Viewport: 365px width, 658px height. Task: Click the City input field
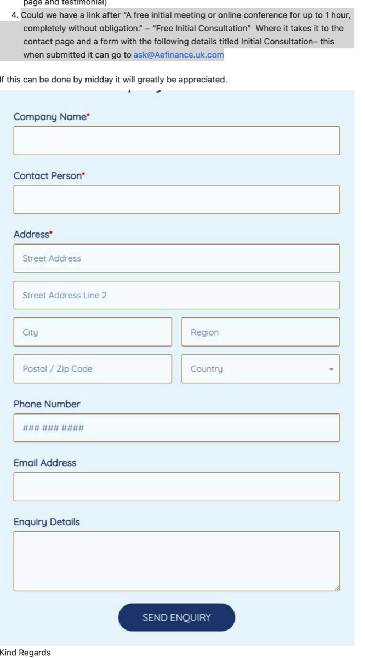93,332
